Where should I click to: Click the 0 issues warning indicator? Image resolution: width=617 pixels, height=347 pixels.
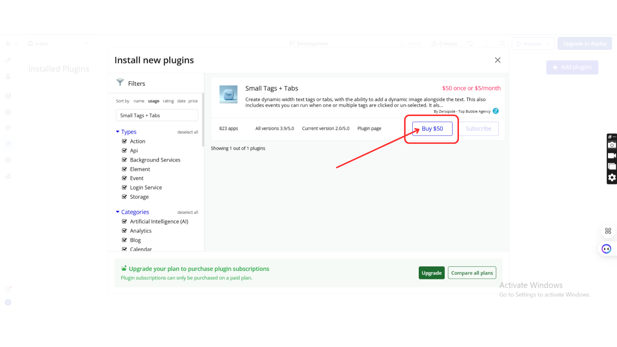pos(444,44)
